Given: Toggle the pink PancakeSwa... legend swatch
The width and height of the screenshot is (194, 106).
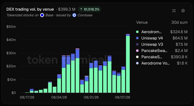Looking at the screenshot, I should pyautogui.click(x=137, y=51).
